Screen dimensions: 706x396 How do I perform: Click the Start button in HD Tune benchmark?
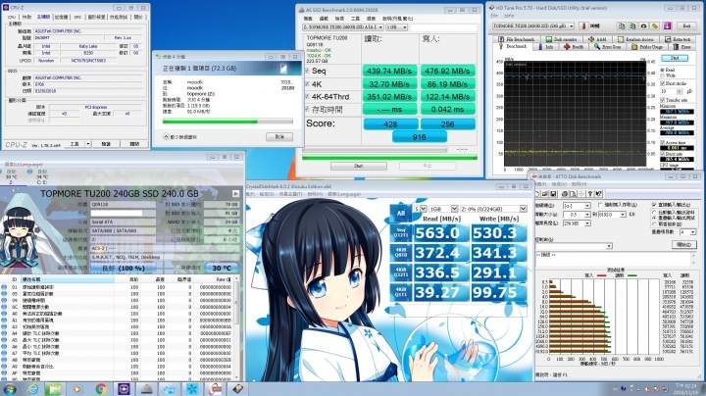coord(675,58)
